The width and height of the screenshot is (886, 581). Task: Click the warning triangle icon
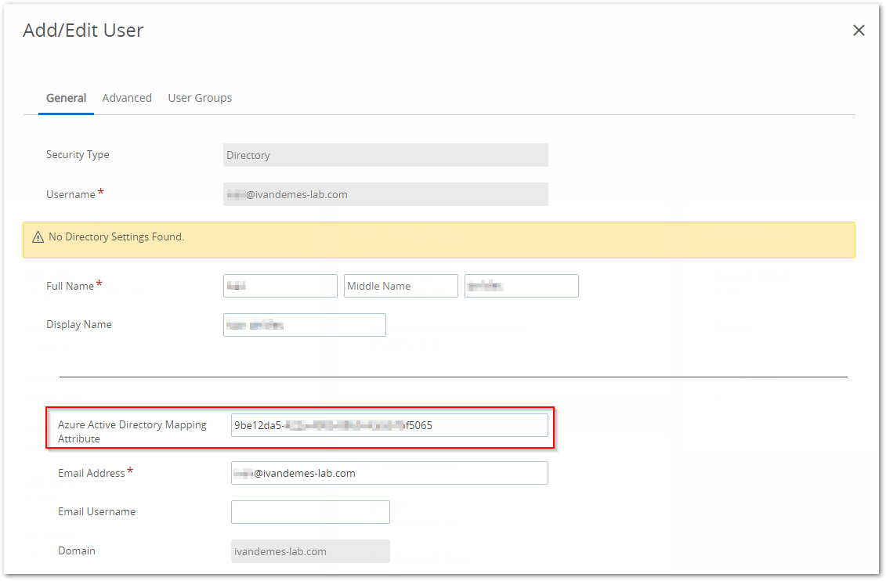[38, 237]
